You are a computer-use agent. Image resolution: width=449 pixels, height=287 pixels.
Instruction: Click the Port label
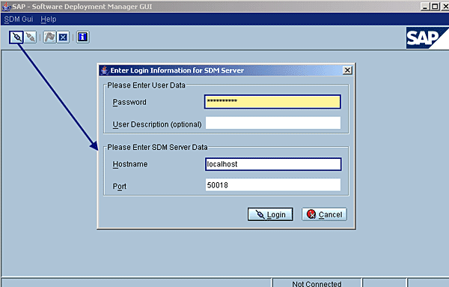point(120,187)
